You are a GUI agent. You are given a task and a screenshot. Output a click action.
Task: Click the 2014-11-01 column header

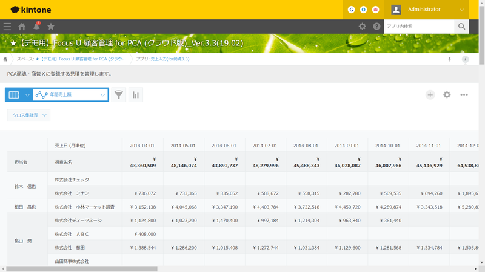429,146
